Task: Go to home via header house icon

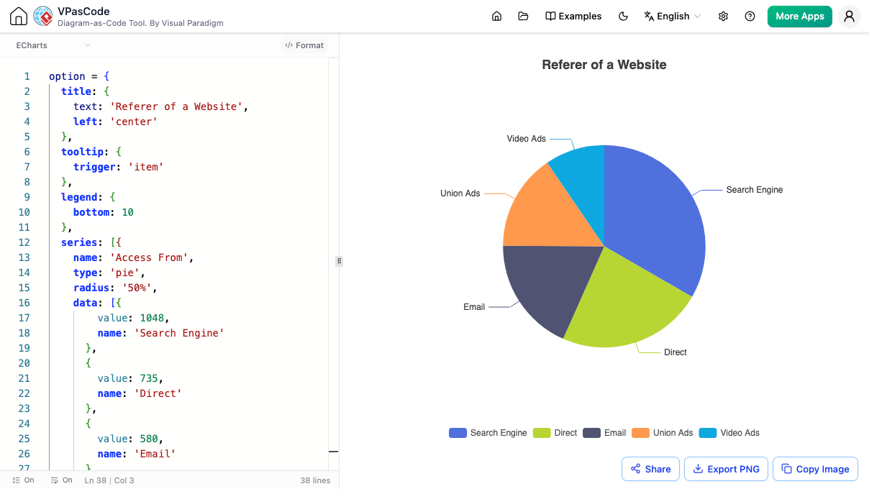Action: pos(496,17)
